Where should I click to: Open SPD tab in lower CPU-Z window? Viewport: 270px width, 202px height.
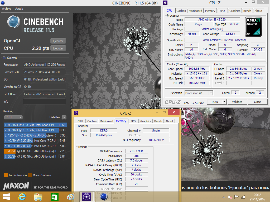[133, 121]
